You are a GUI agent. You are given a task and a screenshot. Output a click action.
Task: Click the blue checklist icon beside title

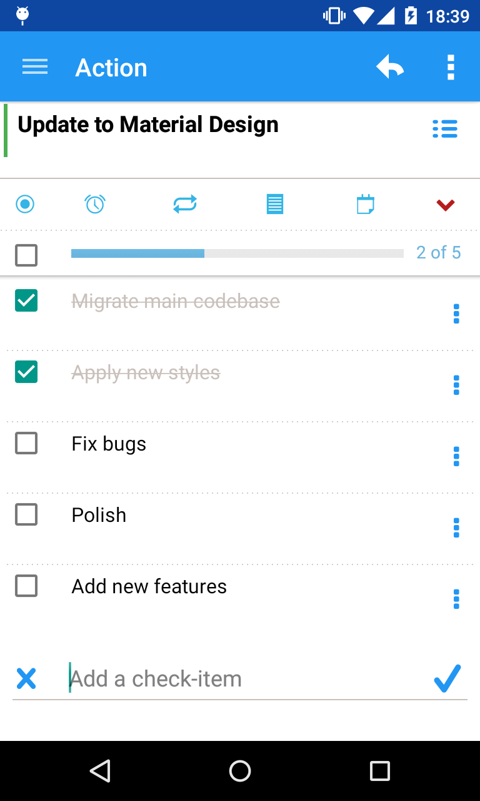click(x=445, y=129)
